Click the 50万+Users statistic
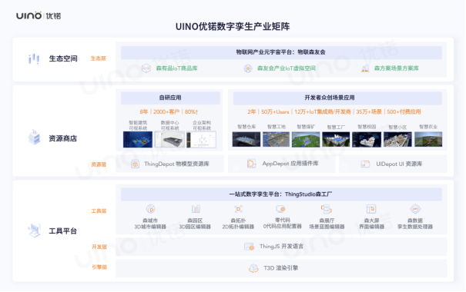The width and height of the screenshot is (466, 292). (x=275, y=112)
